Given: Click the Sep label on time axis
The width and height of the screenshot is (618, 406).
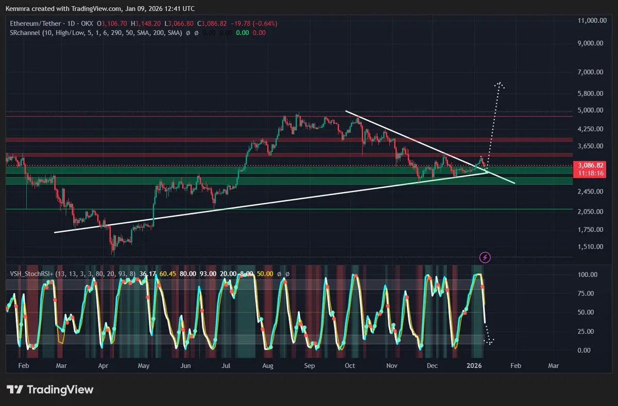Looking at the screenshot, I should click(309, 365).
